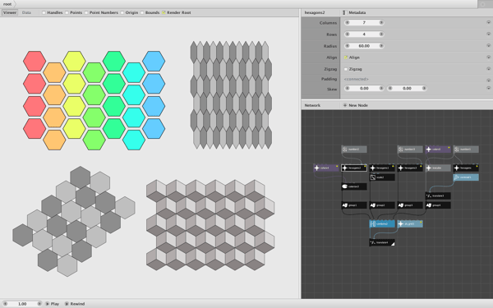Open the Radius parameter options arrow
This screenshot has height=308, width=493.
tap(488, 45)
